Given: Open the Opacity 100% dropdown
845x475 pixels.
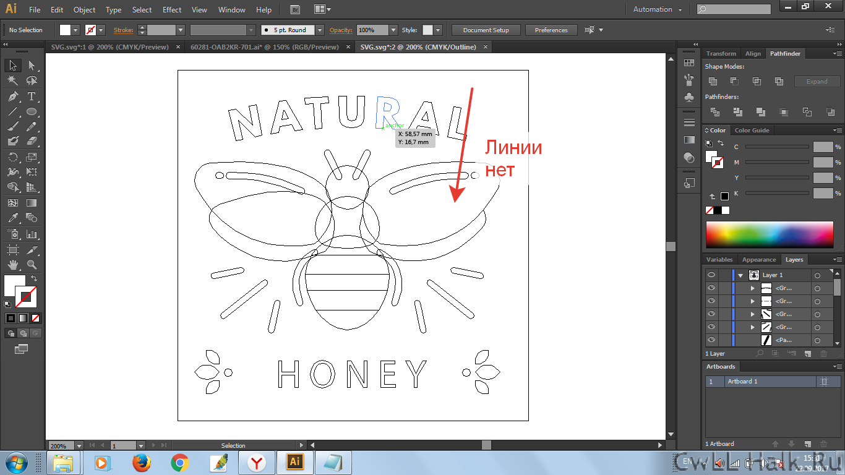Looking at the screenshot, I should [393, 30].
